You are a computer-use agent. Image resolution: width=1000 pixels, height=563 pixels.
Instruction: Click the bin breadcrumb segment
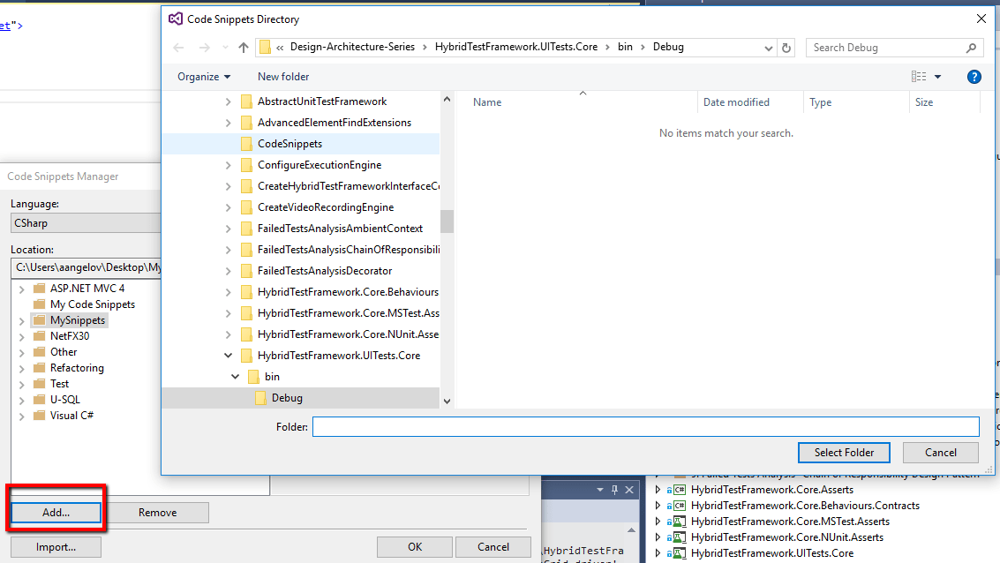[x=625, y=47]
